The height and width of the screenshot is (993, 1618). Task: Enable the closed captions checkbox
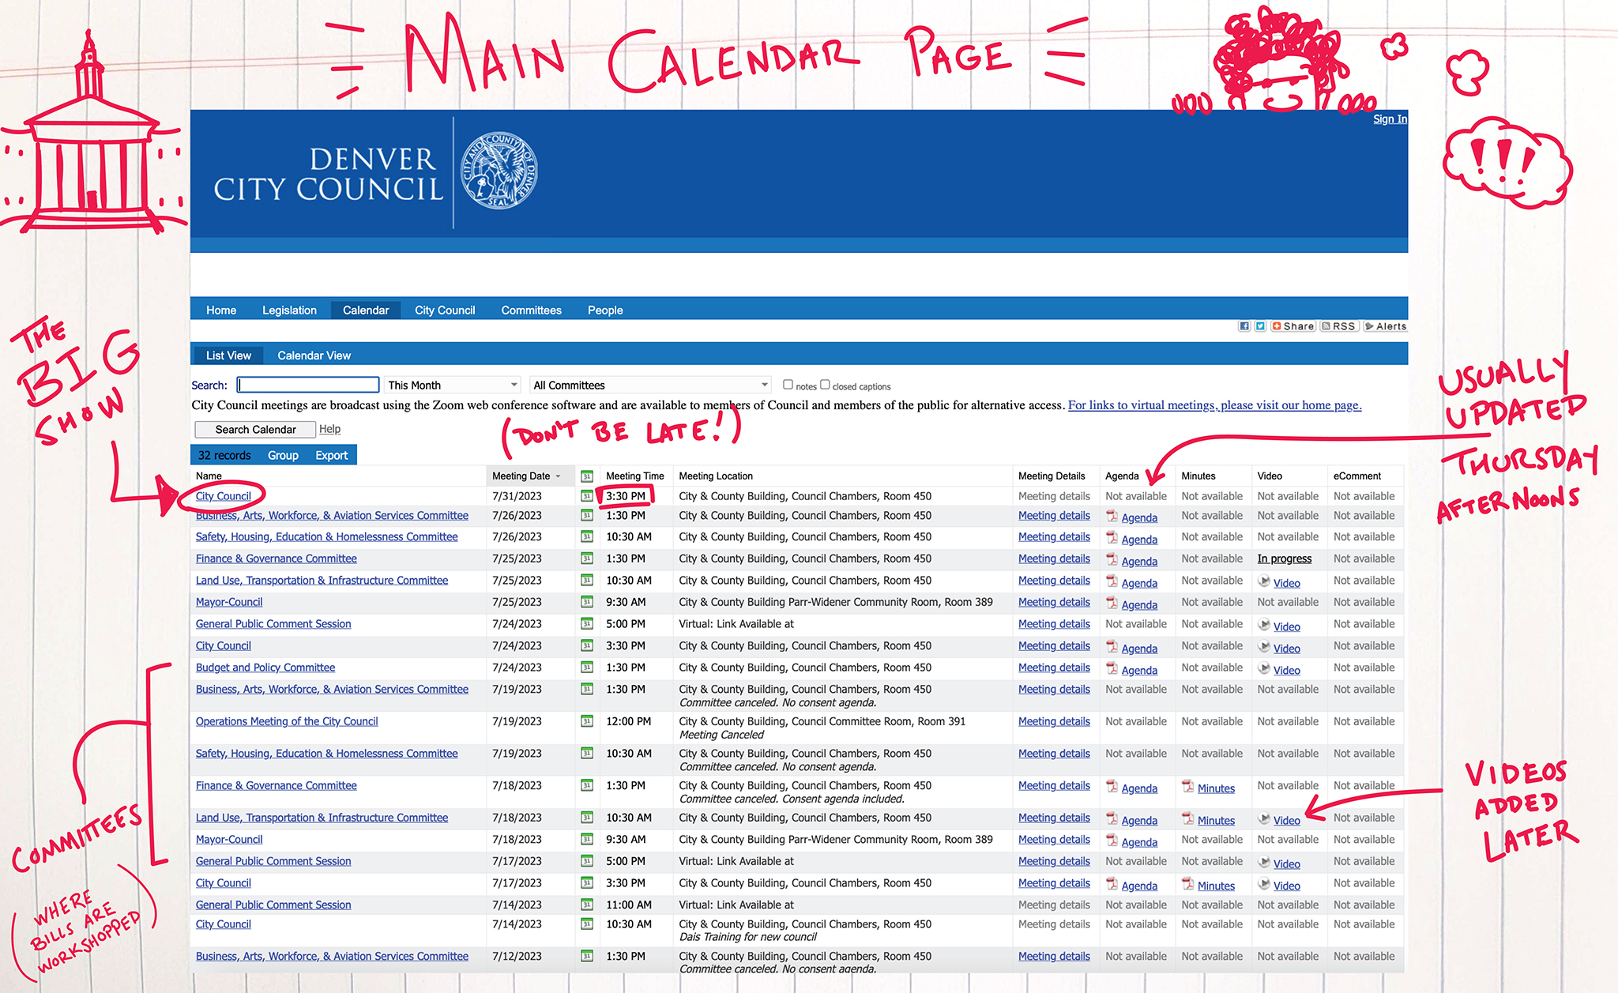(825, 385)
